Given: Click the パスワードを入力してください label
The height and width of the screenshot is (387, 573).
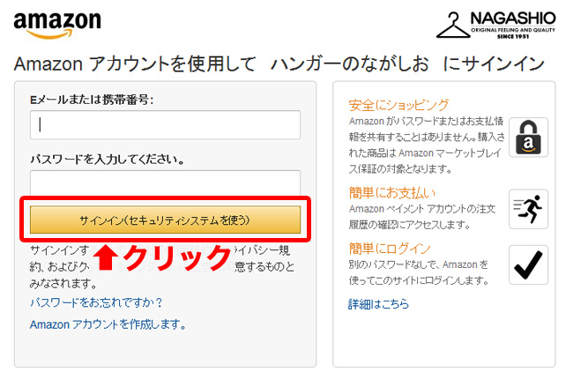Looking at the screenshot, I should (107, 160).
